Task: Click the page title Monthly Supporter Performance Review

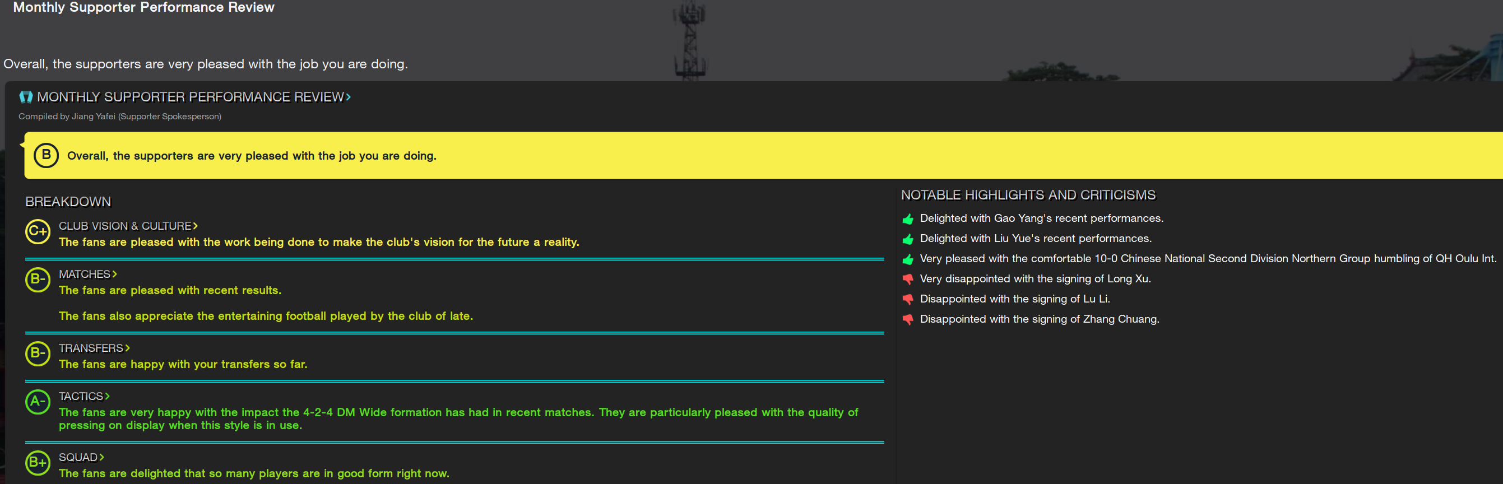Action: (x=143, y=7)
